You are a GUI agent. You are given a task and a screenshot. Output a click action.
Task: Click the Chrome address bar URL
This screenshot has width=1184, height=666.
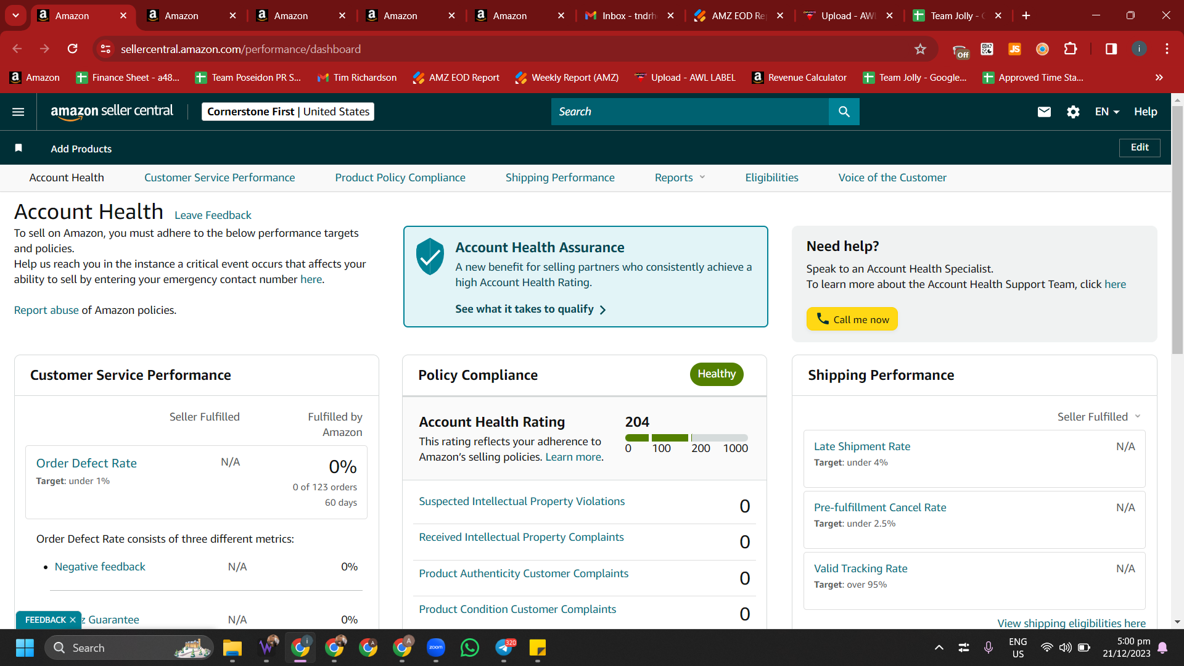click(x=240, y=49)
